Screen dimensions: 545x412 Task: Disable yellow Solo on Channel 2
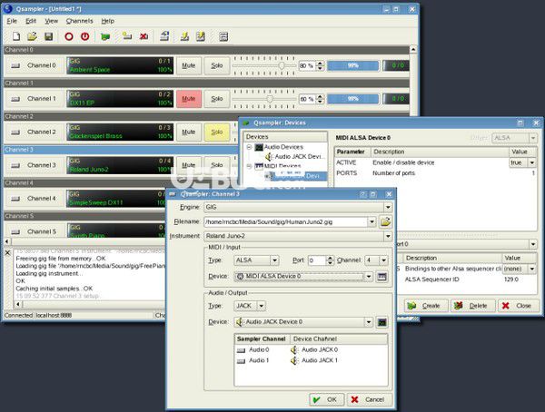(x=217, y=132)
